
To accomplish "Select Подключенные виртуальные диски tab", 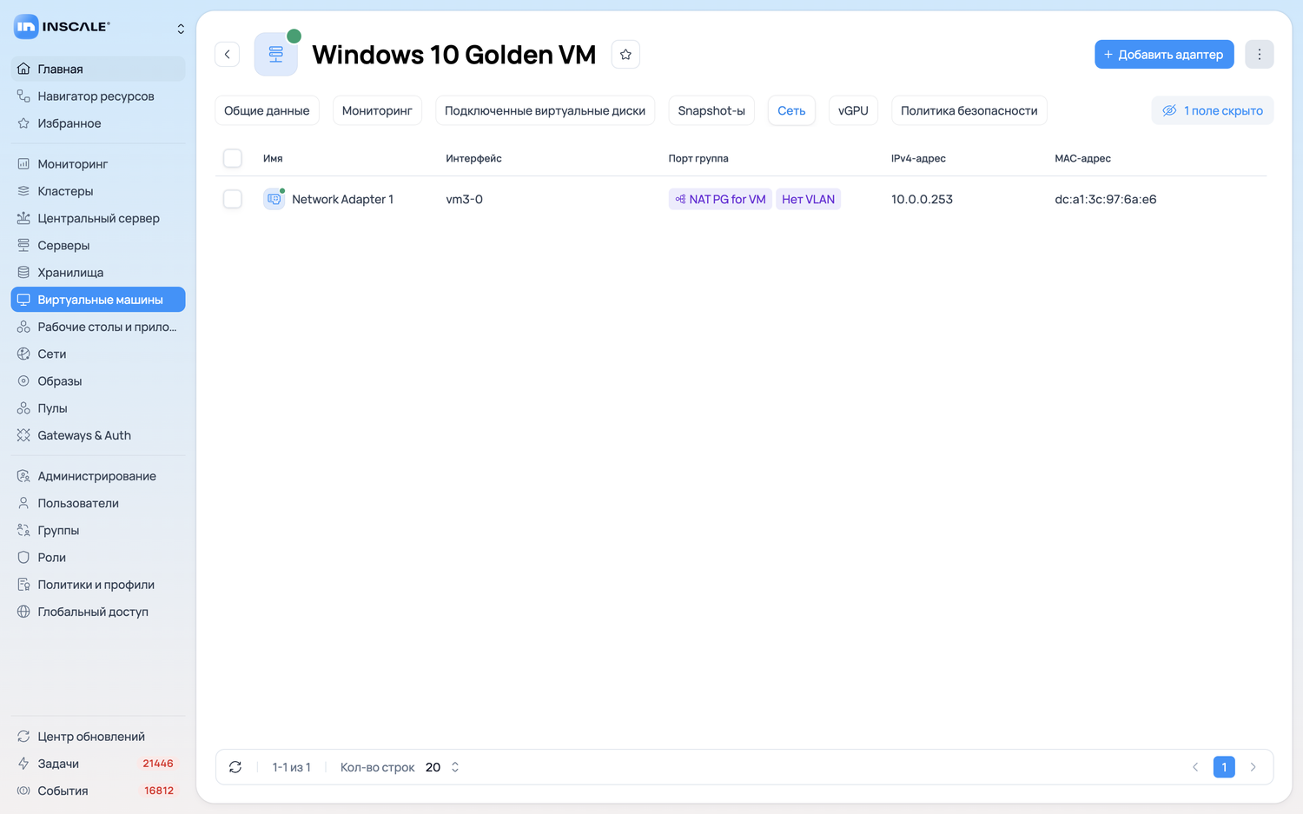I will click(545, 110).
